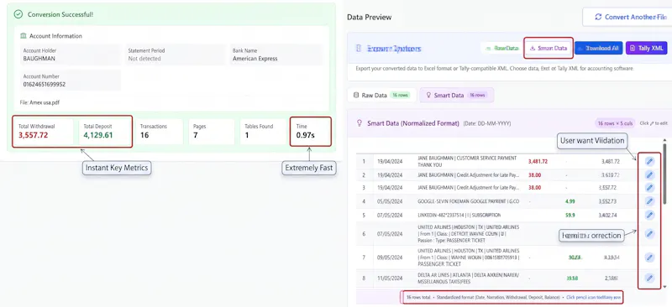Click the refresh icon in Convert Another File
Screen dimensions: 672x307
click(598, 17)
